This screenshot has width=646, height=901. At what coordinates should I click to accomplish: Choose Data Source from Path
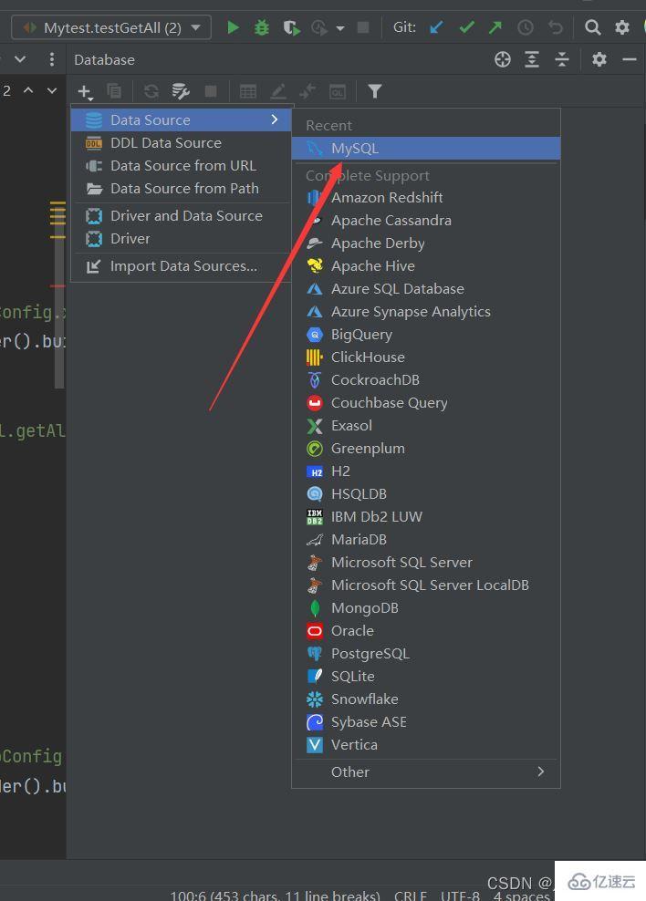point(181,189)
